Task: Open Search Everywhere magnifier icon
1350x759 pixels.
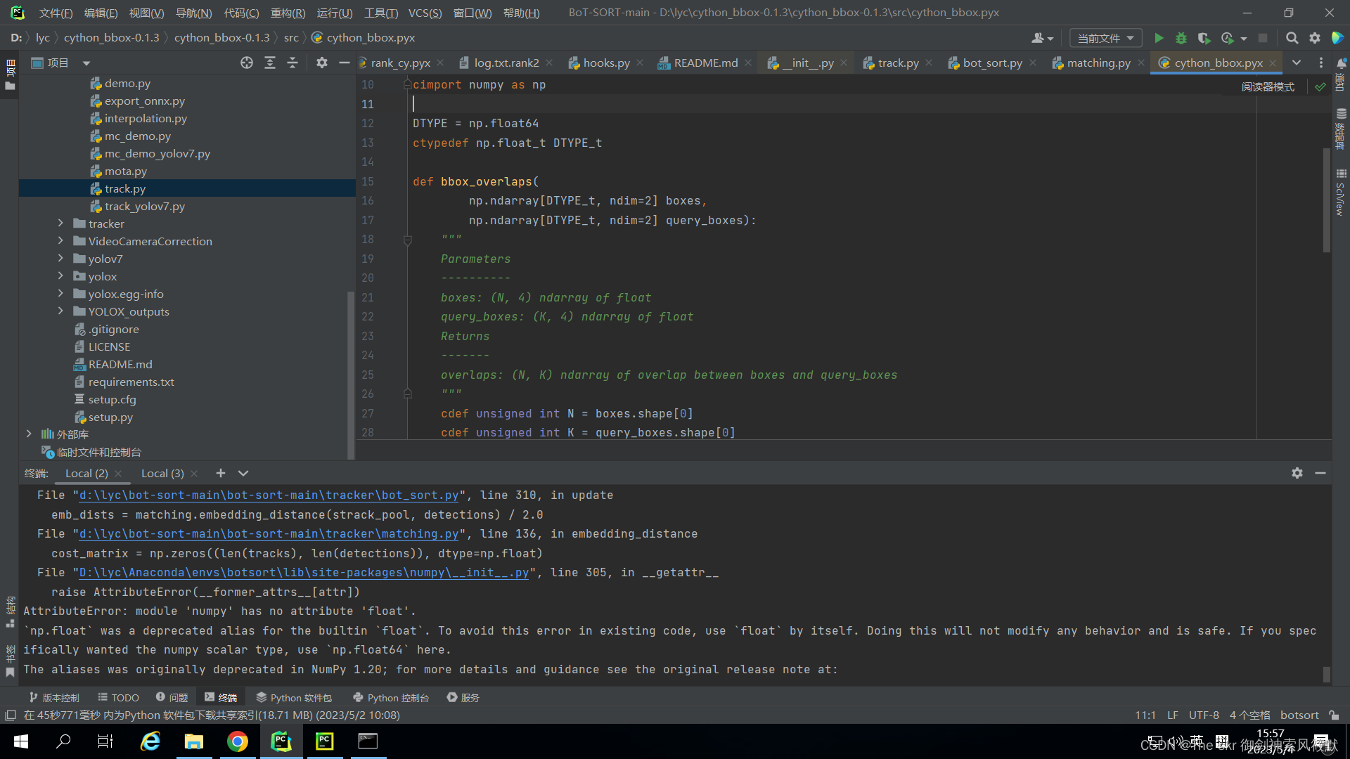Action: point(1292,38)
